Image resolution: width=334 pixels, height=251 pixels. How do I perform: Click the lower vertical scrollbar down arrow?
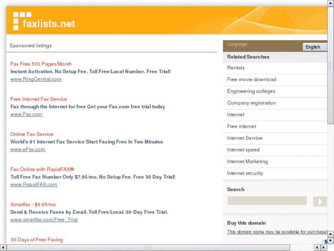pos(331,241)
